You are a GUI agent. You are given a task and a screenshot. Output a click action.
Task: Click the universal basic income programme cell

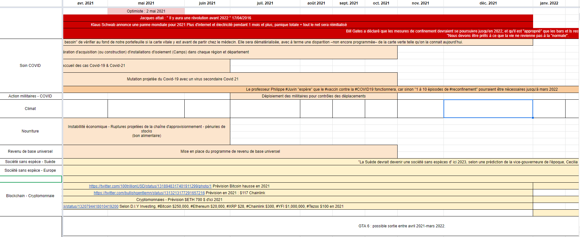click(230, 151)
